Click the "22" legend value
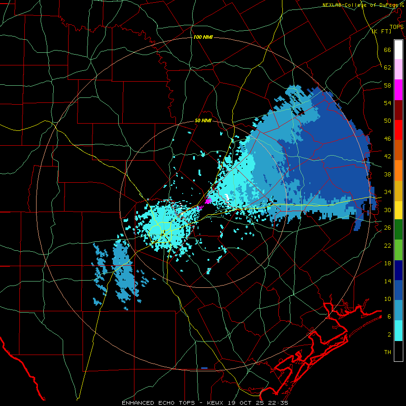 click(388, 245)
